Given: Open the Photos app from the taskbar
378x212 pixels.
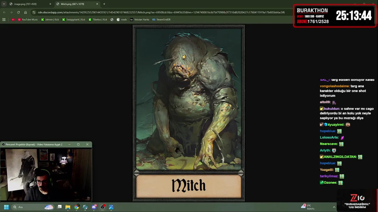Looking at the screenshot, I should 111,207.
